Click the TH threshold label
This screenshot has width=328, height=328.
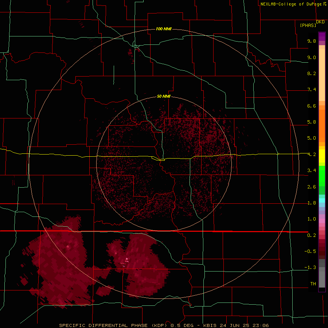coord(313,284)
